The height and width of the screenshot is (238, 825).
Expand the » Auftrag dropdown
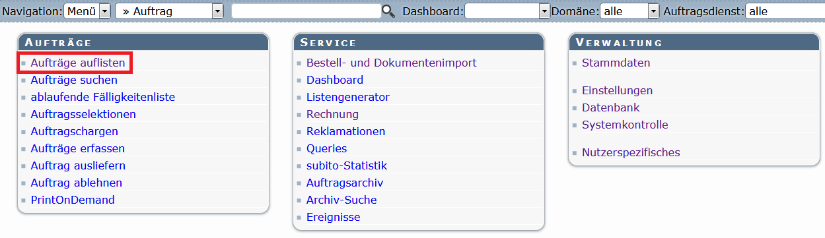170,11
